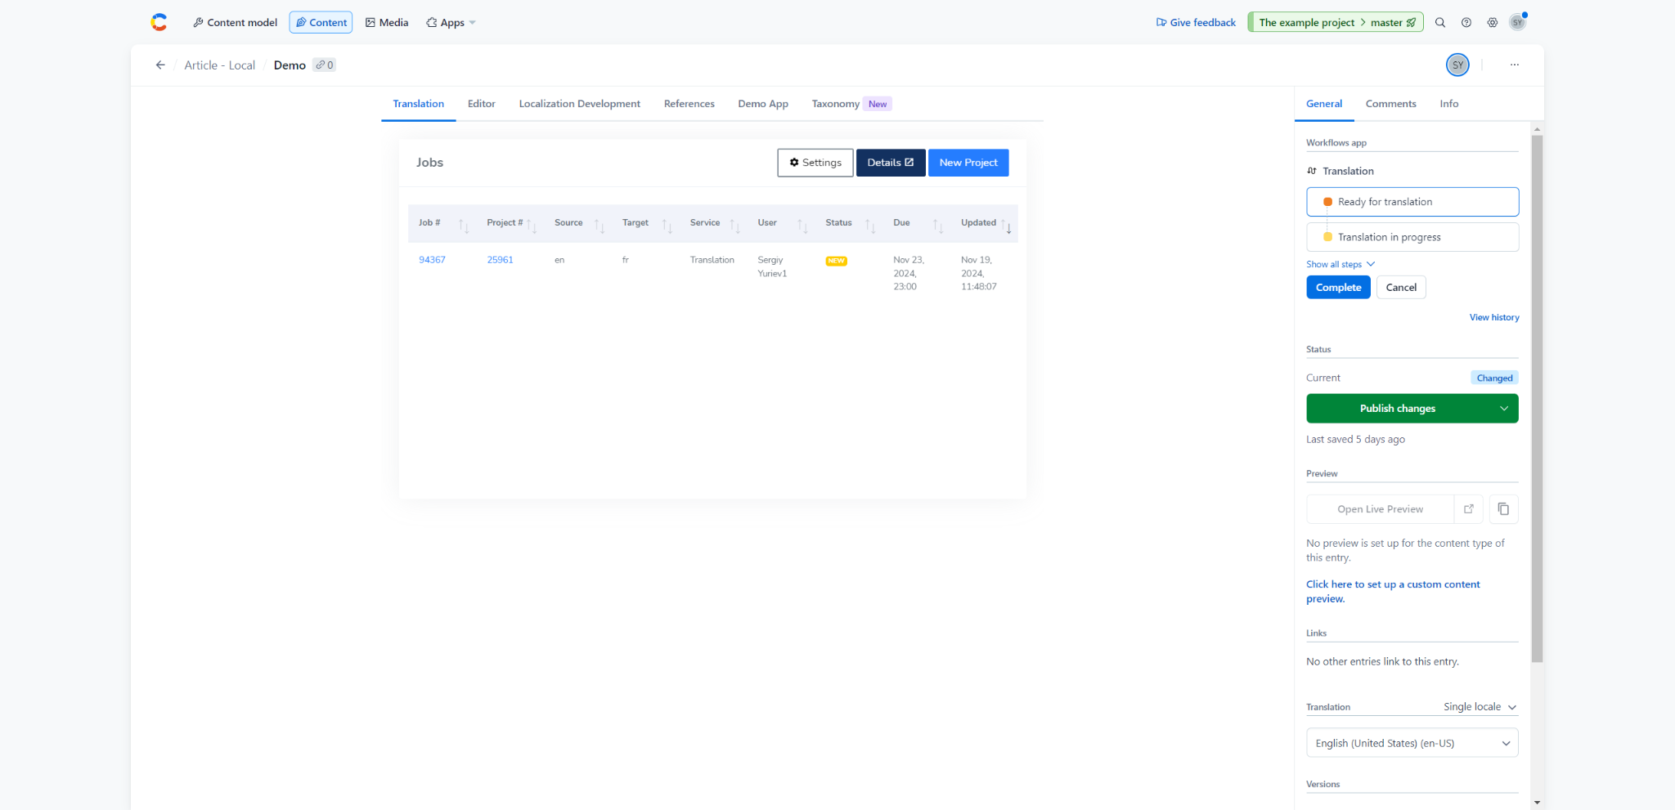Viewport: 1675px width, 810px height.
Task: Open the three-dot entry actions menu
Action: click(1515, 65)
